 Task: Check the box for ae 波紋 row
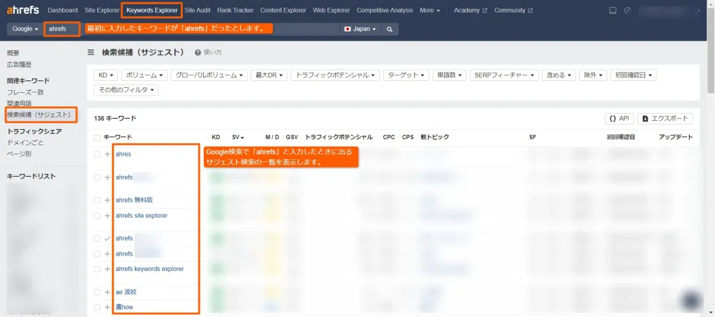[x=96, y=292]
